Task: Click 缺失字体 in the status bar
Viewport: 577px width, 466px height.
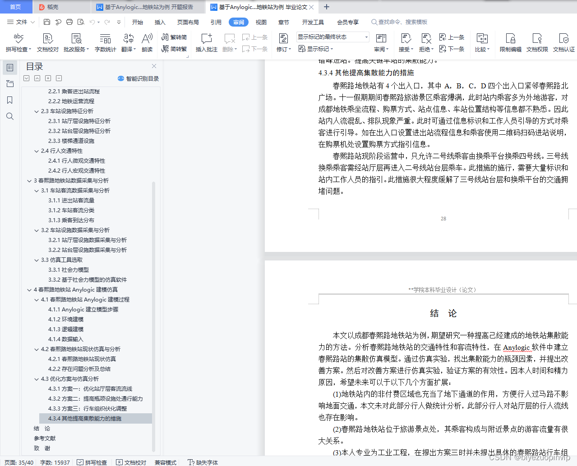Action: 203,462
